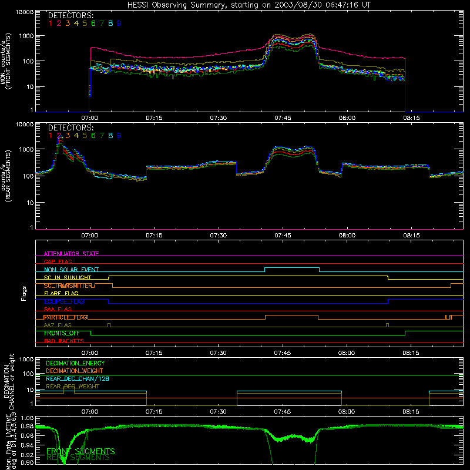Select green detector number 6 in the front segments legend
The height and width of the screenshot is (470, 470).
tap(93, 23)
